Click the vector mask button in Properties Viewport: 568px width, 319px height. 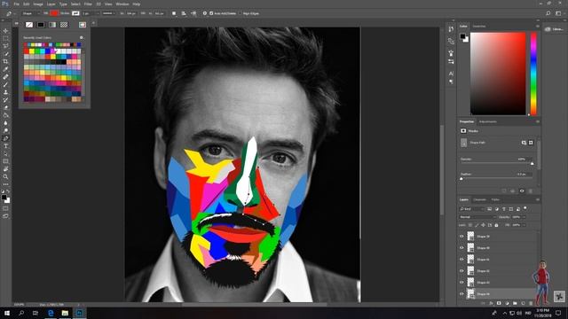pyautogui.click(x=531, y=143)
